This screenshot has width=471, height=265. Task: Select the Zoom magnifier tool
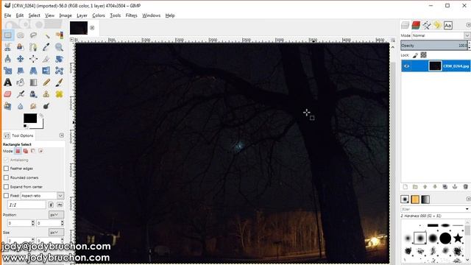[59, 47]
